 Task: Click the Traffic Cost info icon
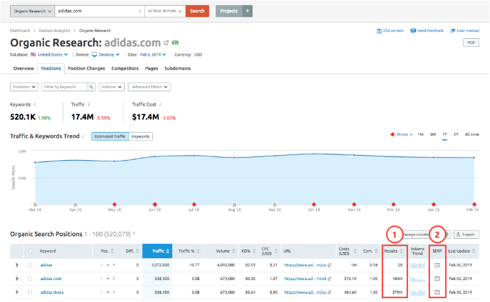click(160, 104)
